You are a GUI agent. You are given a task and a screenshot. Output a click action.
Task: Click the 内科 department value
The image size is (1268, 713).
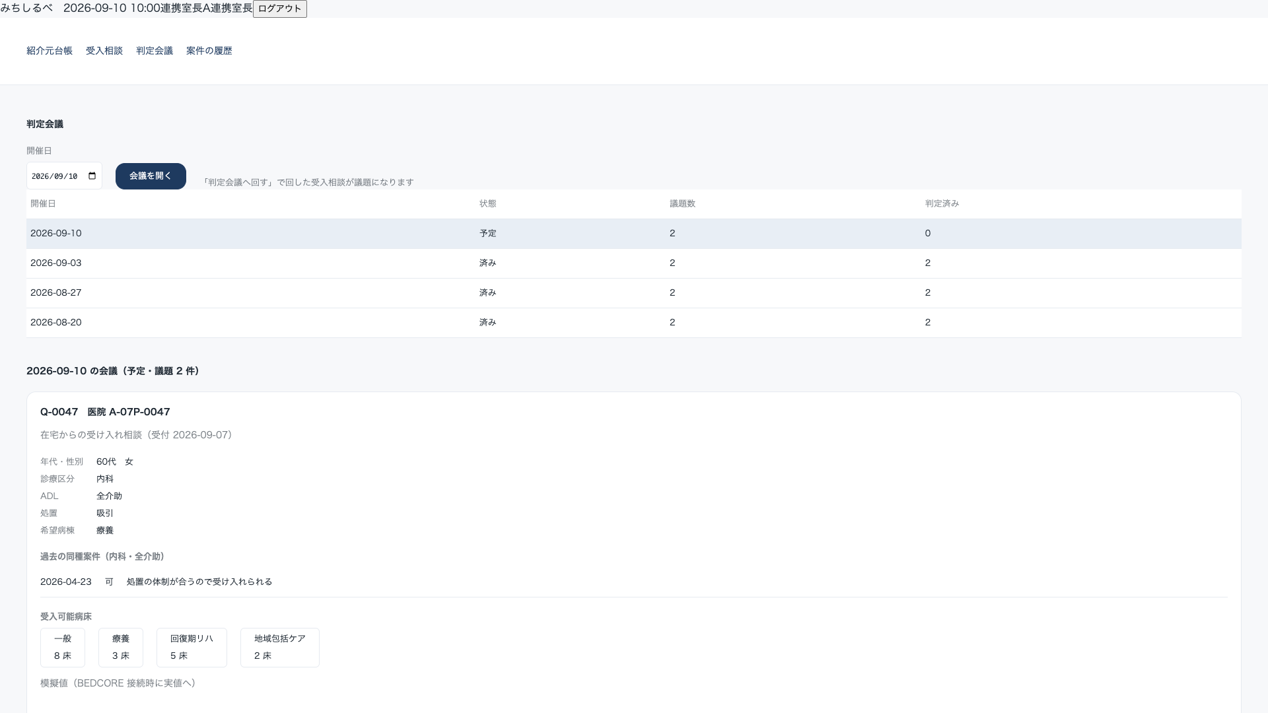click(x=105, y=479)
